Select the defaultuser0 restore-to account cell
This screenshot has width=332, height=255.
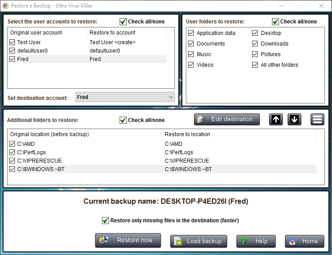point(105,51)
